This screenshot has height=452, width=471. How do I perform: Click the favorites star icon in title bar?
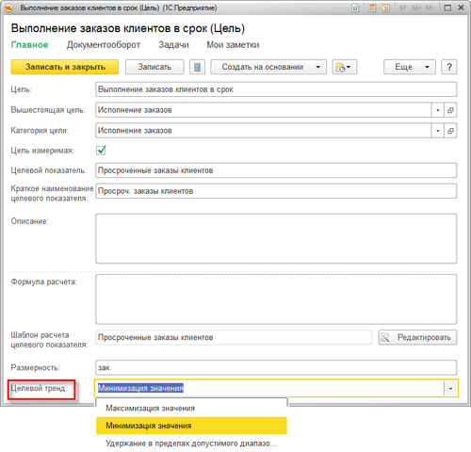coord(355,8)
